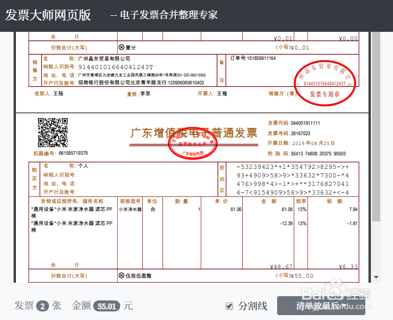Image resolution: width=393 pixels, height=320 pixels.
Task: Click the 货物或应税劳务、服务名称 column header
Action: (x=72, y=201)
